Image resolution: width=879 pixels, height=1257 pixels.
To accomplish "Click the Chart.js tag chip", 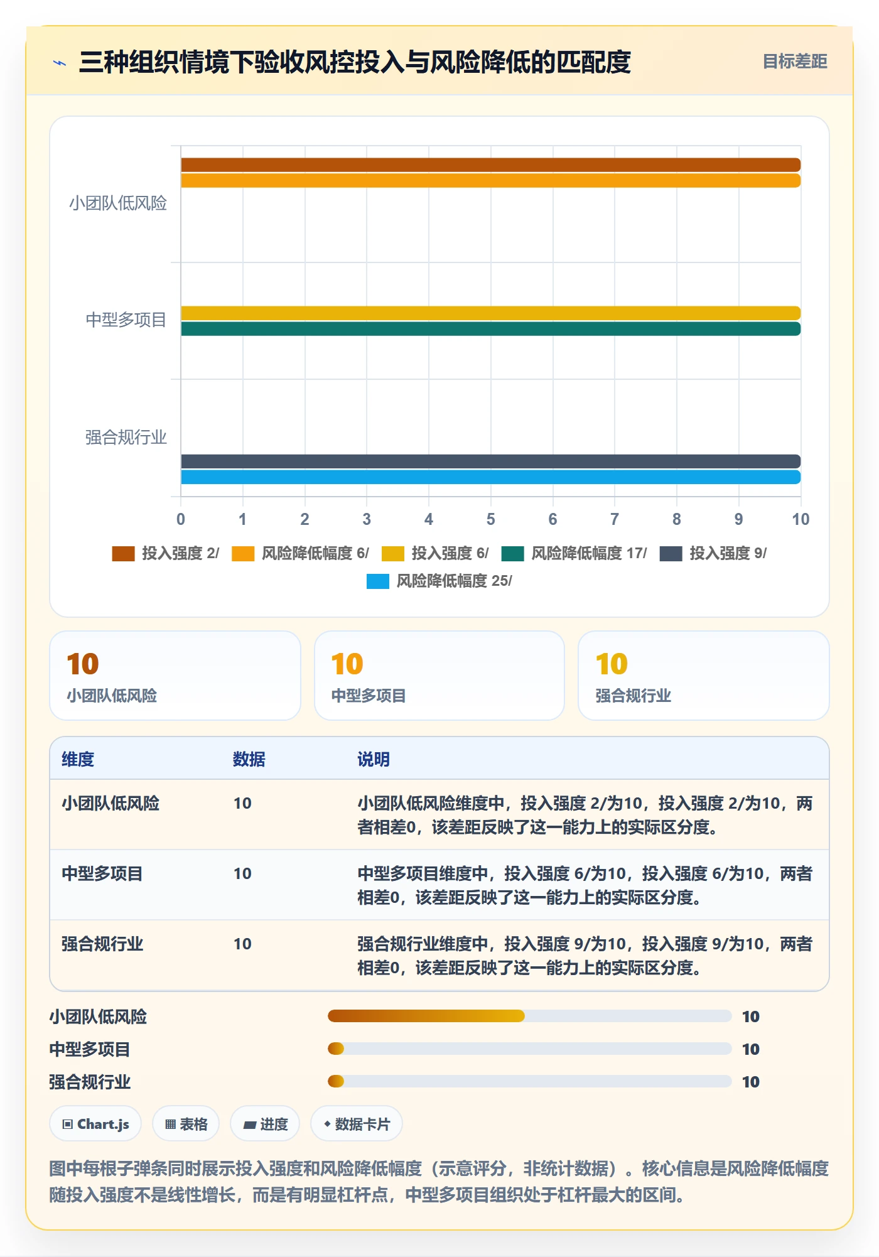I will coord(95,1124).
